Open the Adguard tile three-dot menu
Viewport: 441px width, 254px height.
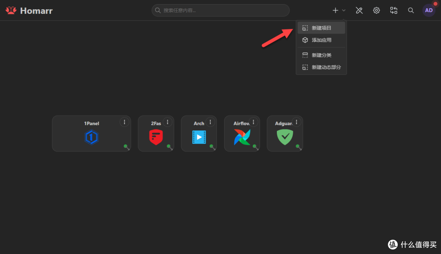click(296, 122)
